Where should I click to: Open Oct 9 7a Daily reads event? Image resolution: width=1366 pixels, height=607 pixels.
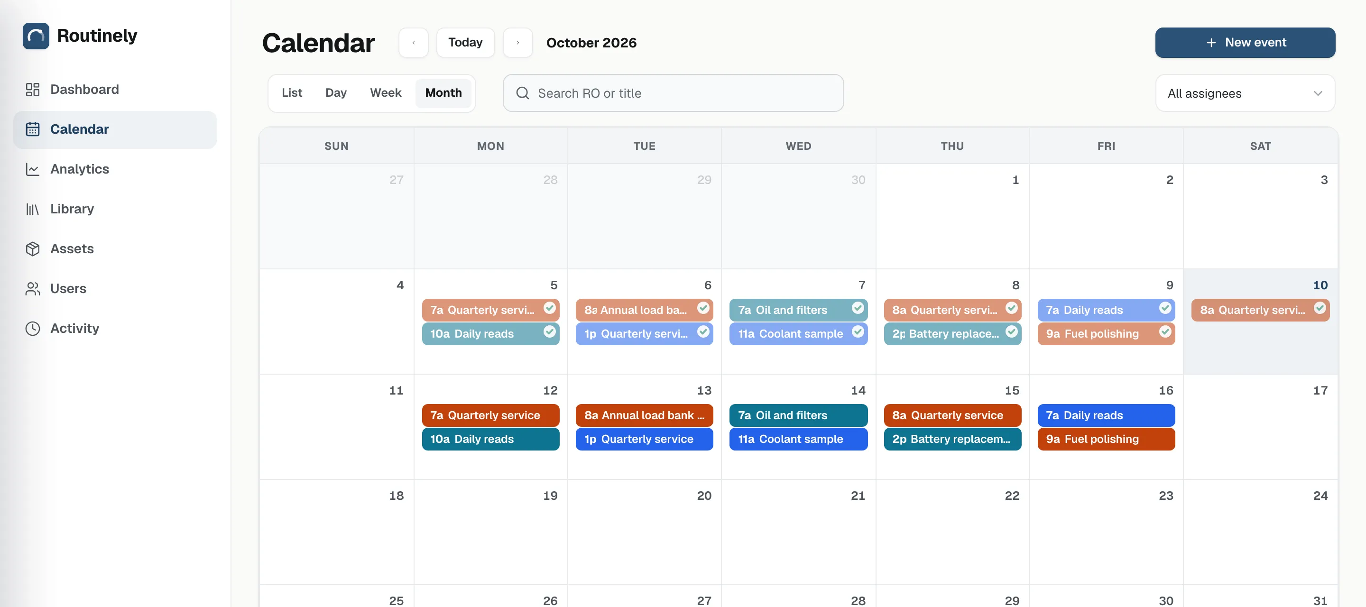tap(1106, 310)
